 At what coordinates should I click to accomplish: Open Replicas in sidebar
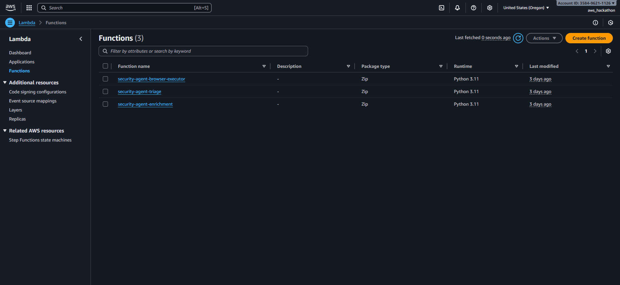coord(17,119)
